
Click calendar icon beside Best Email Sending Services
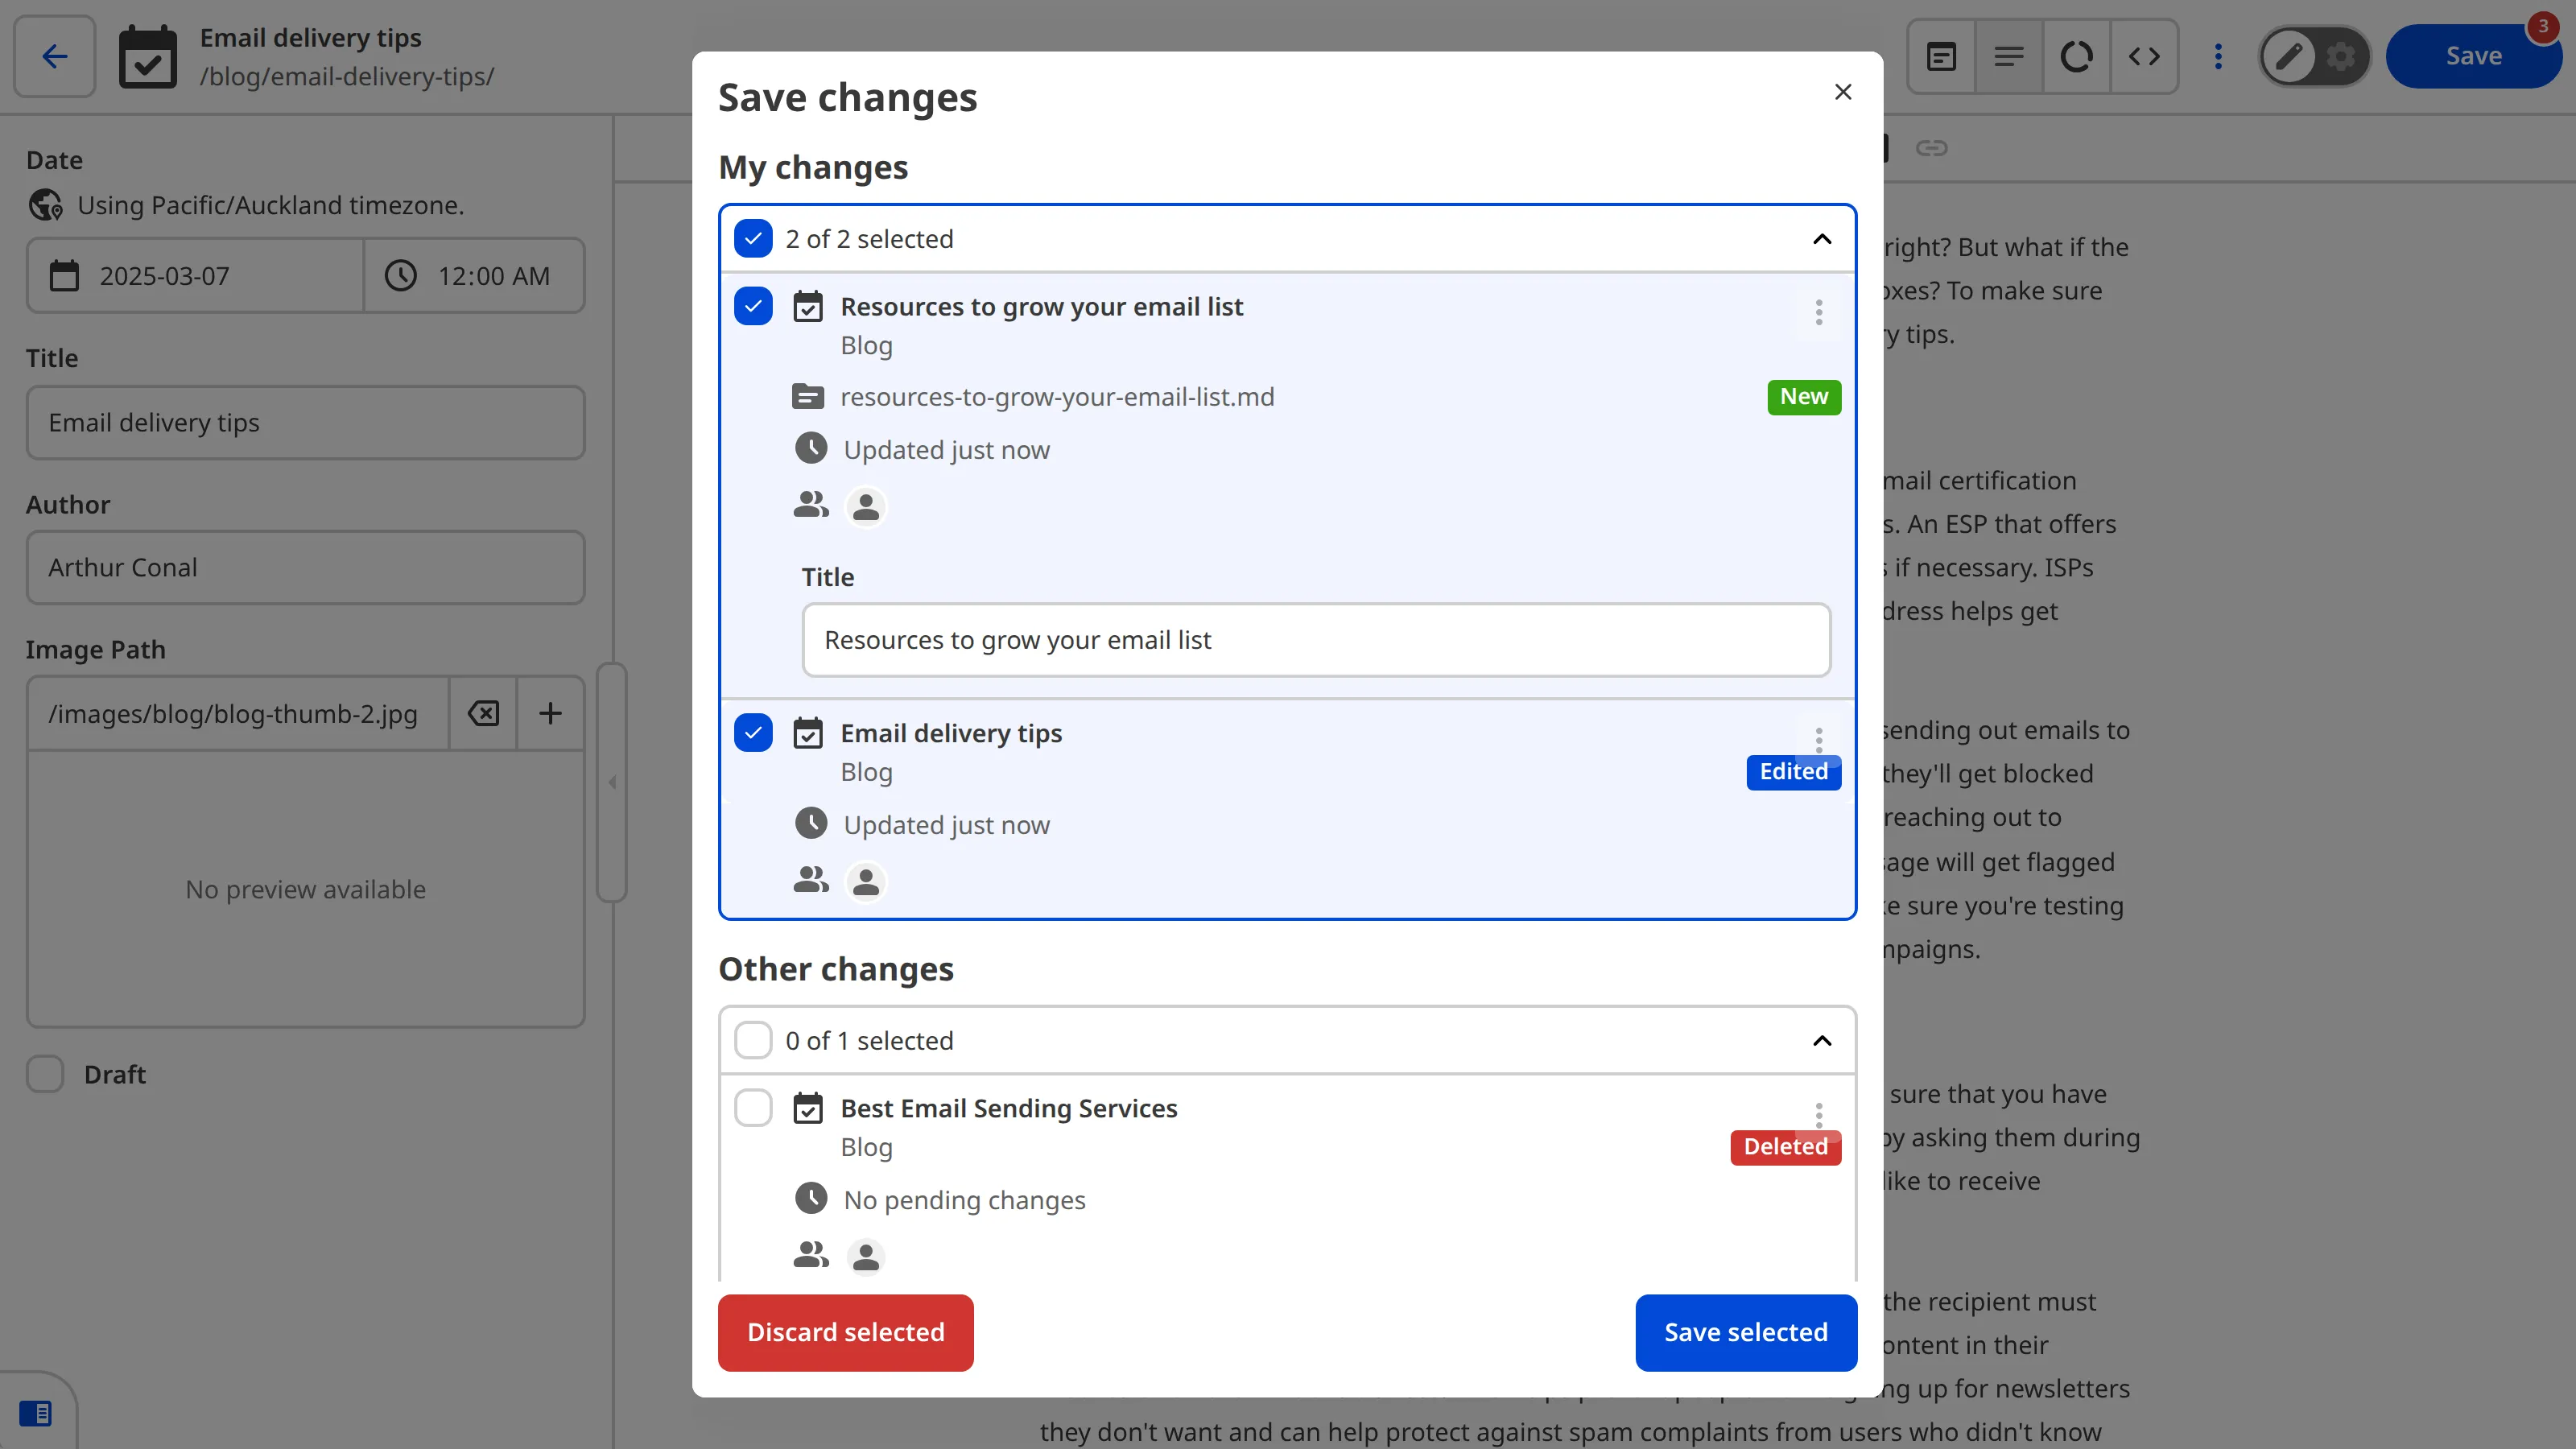pos(808,1108)
